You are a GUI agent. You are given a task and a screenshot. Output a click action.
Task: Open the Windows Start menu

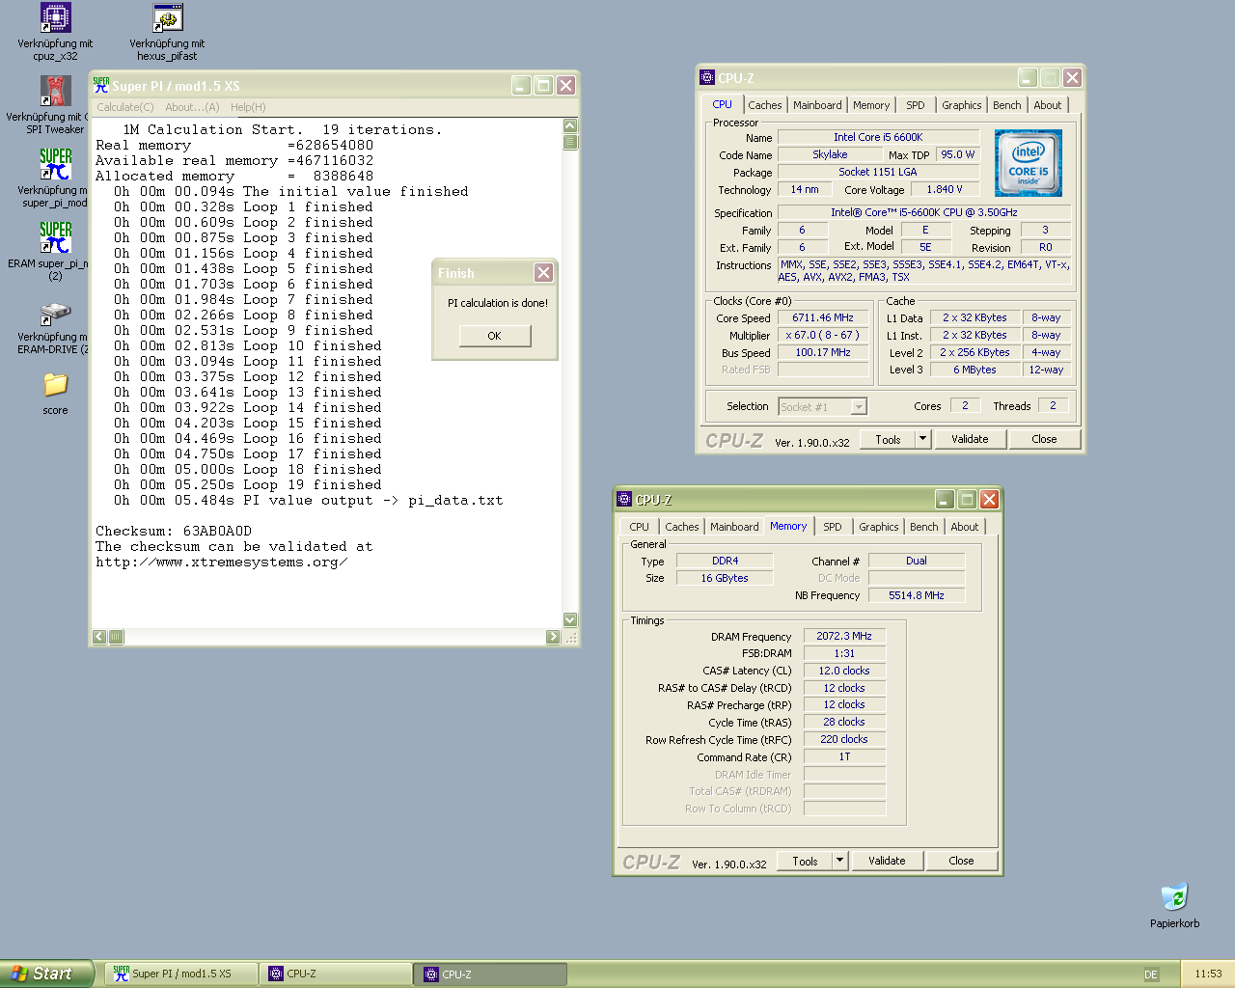46,974
